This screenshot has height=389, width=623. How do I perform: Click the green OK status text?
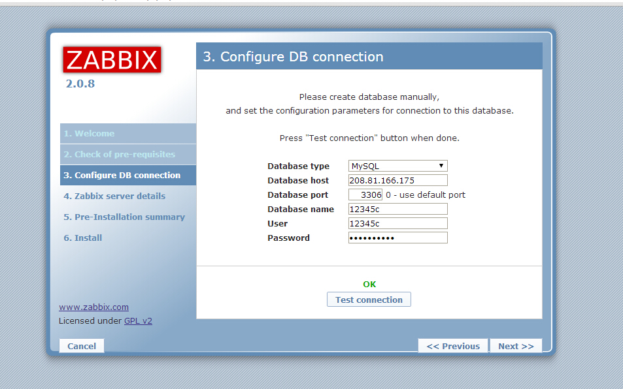point(369,285)
